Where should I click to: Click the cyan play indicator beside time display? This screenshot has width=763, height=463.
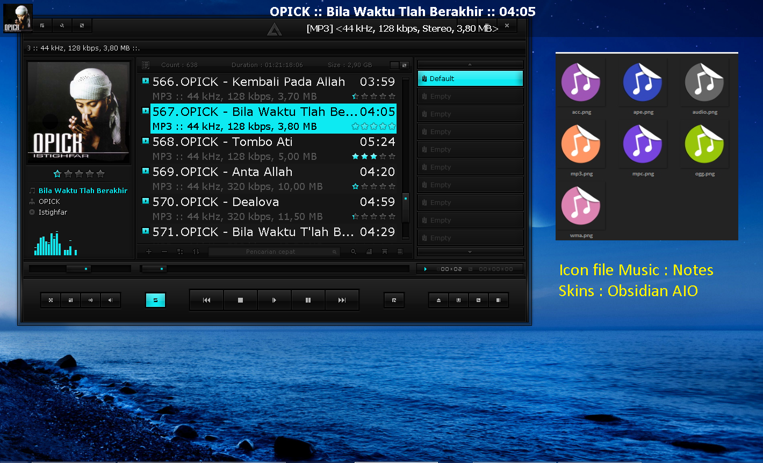pyautogui.click(x=426, y=269)
